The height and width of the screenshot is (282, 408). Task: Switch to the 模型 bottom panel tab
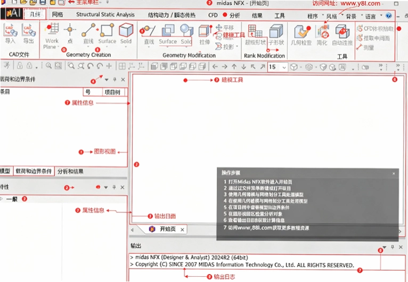point(6,171)
